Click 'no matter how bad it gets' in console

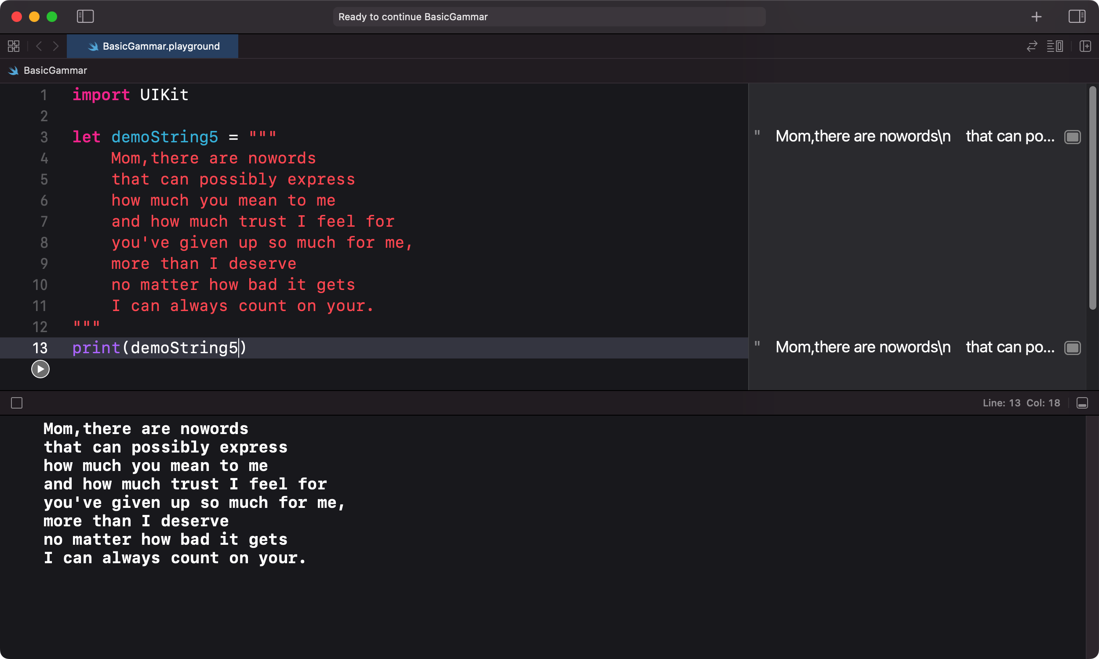pyautogui.click(x=166, y=539)
